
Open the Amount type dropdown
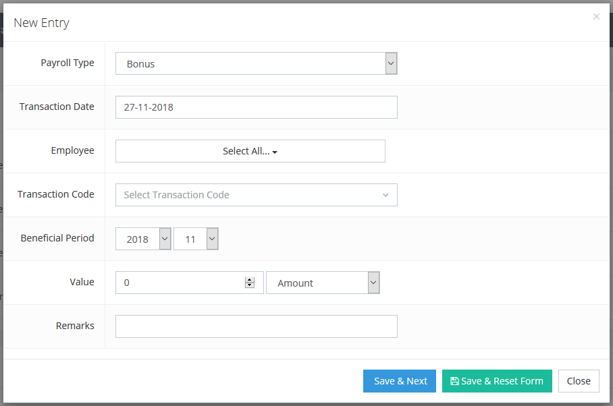point(323,283)
